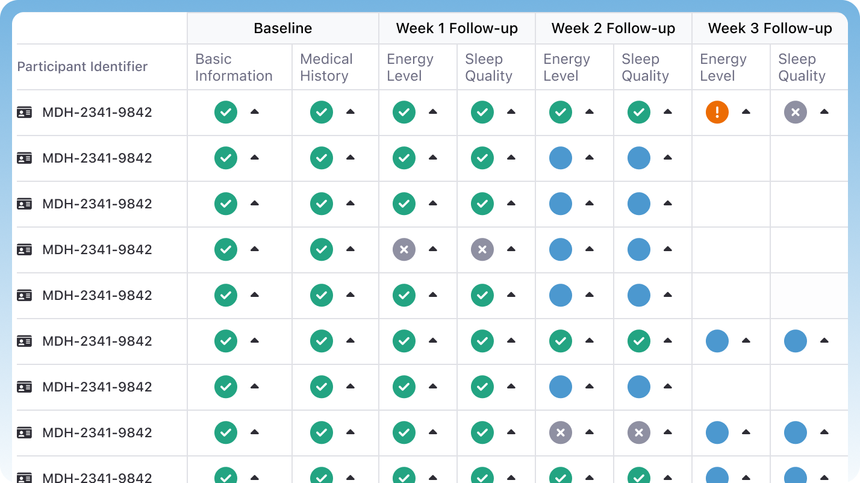Click the participant ID card icon on the first row
The image size is (860, 483).
25,112
